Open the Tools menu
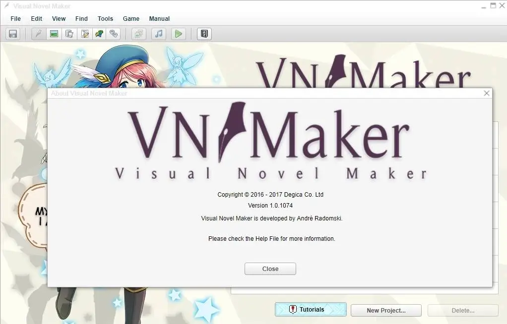 coord(105,19)
